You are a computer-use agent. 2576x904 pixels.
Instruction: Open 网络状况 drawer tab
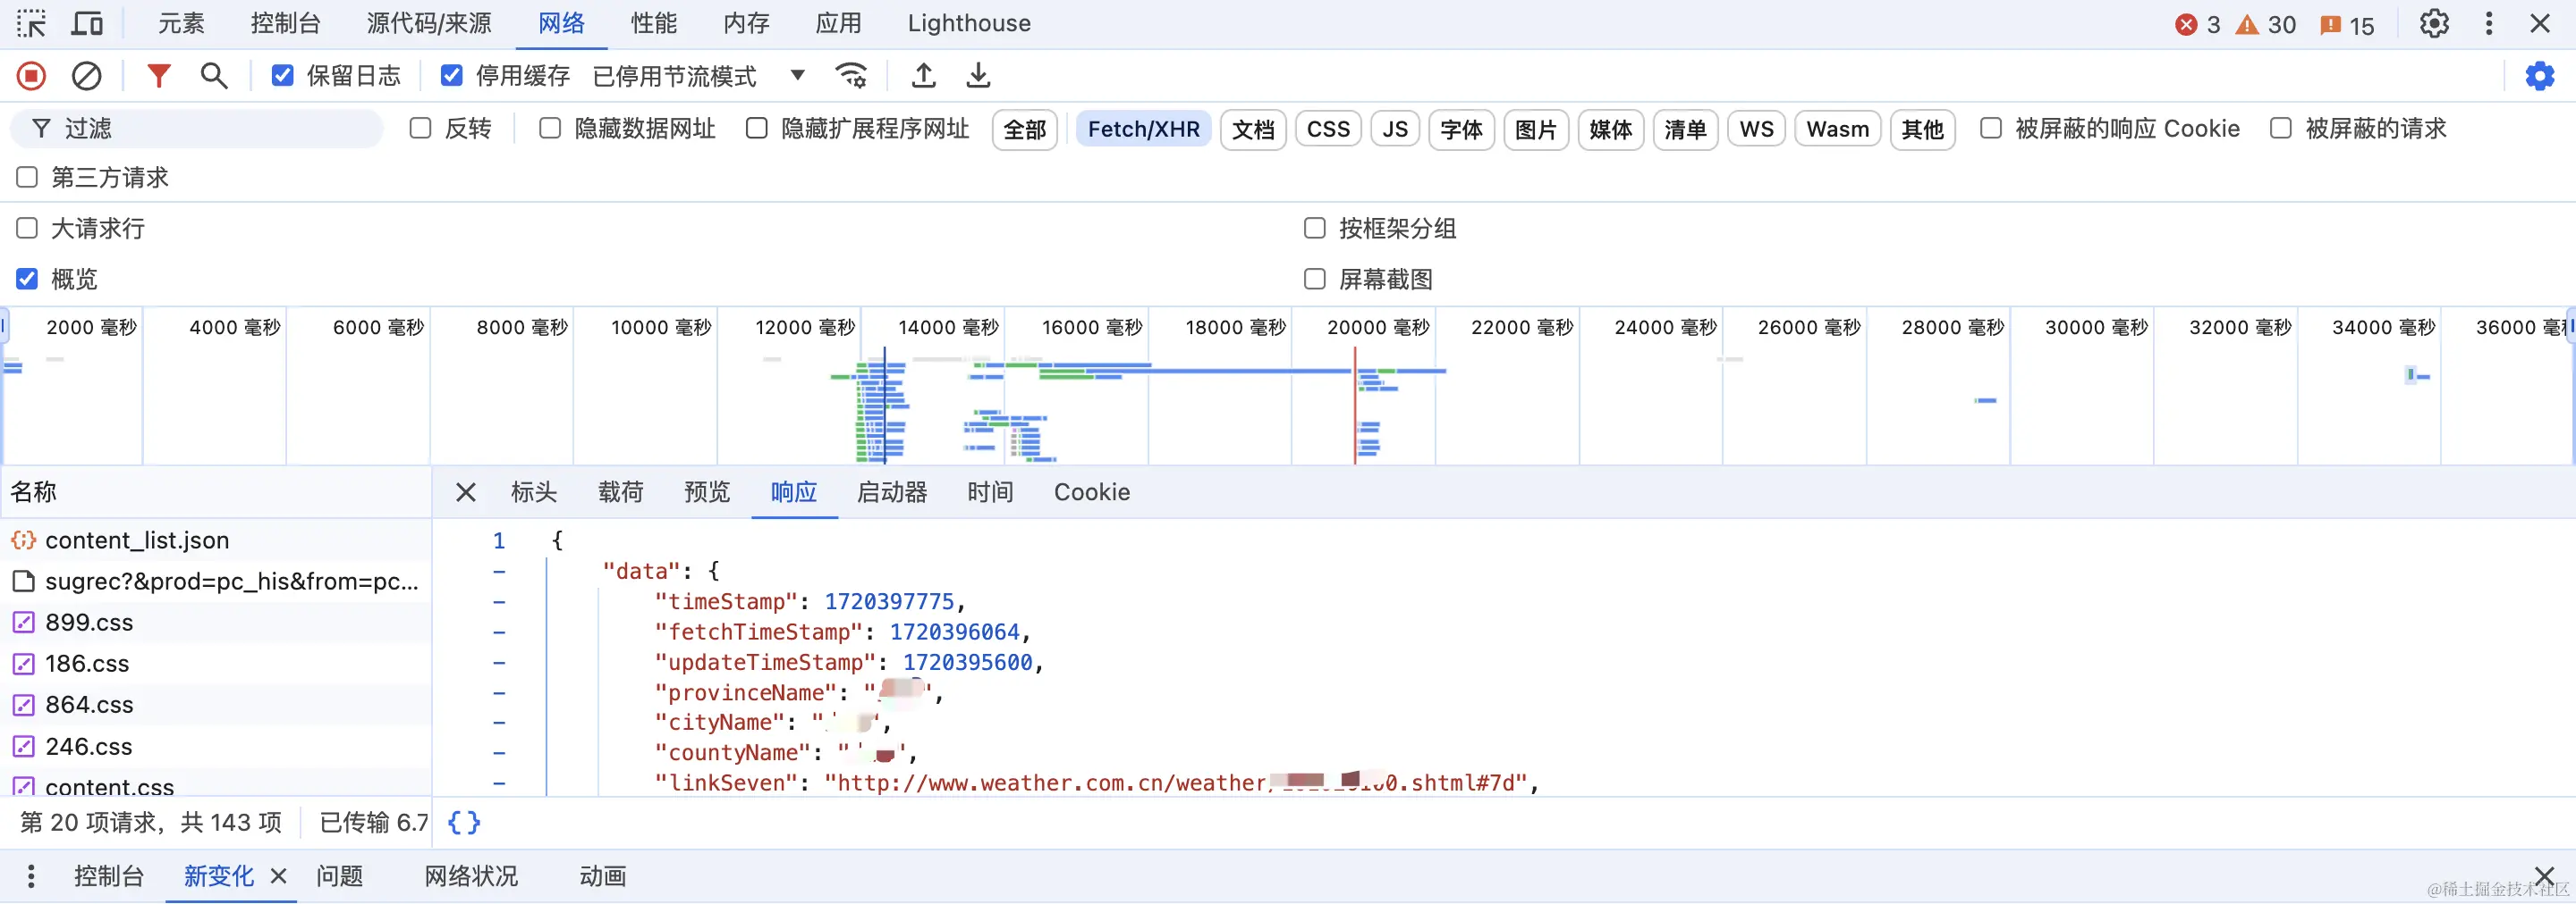pyautogui.click(x=470, y=876)
